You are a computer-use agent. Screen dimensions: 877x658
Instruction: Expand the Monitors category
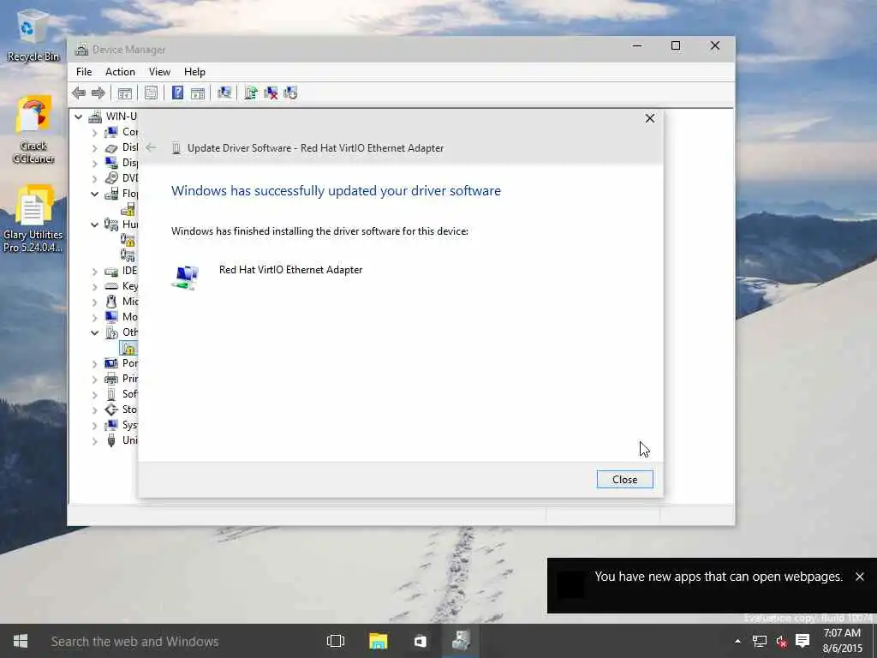click(94, 318)
